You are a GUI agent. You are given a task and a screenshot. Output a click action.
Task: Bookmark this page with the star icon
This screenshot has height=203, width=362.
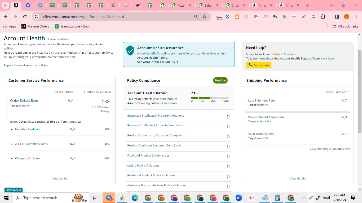coord(205,17)
